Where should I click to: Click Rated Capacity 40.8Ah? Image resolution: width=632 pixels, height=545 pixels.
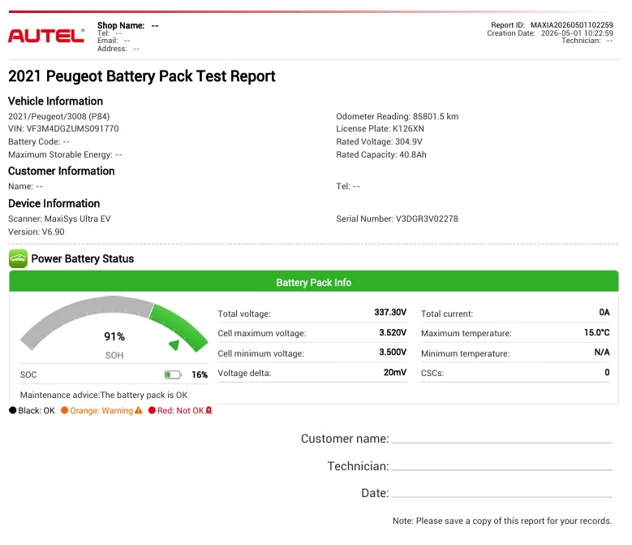(x=380, y=154)
